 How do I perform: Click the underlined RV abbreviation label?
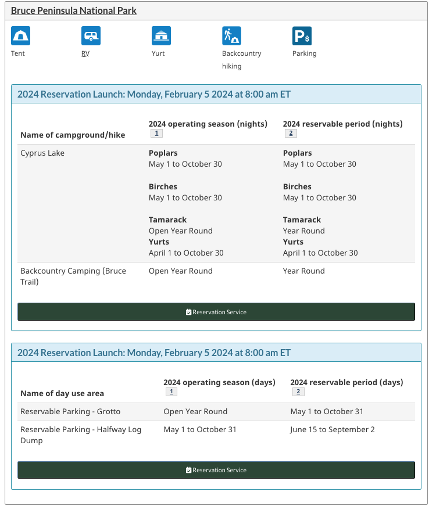(85, 53)
